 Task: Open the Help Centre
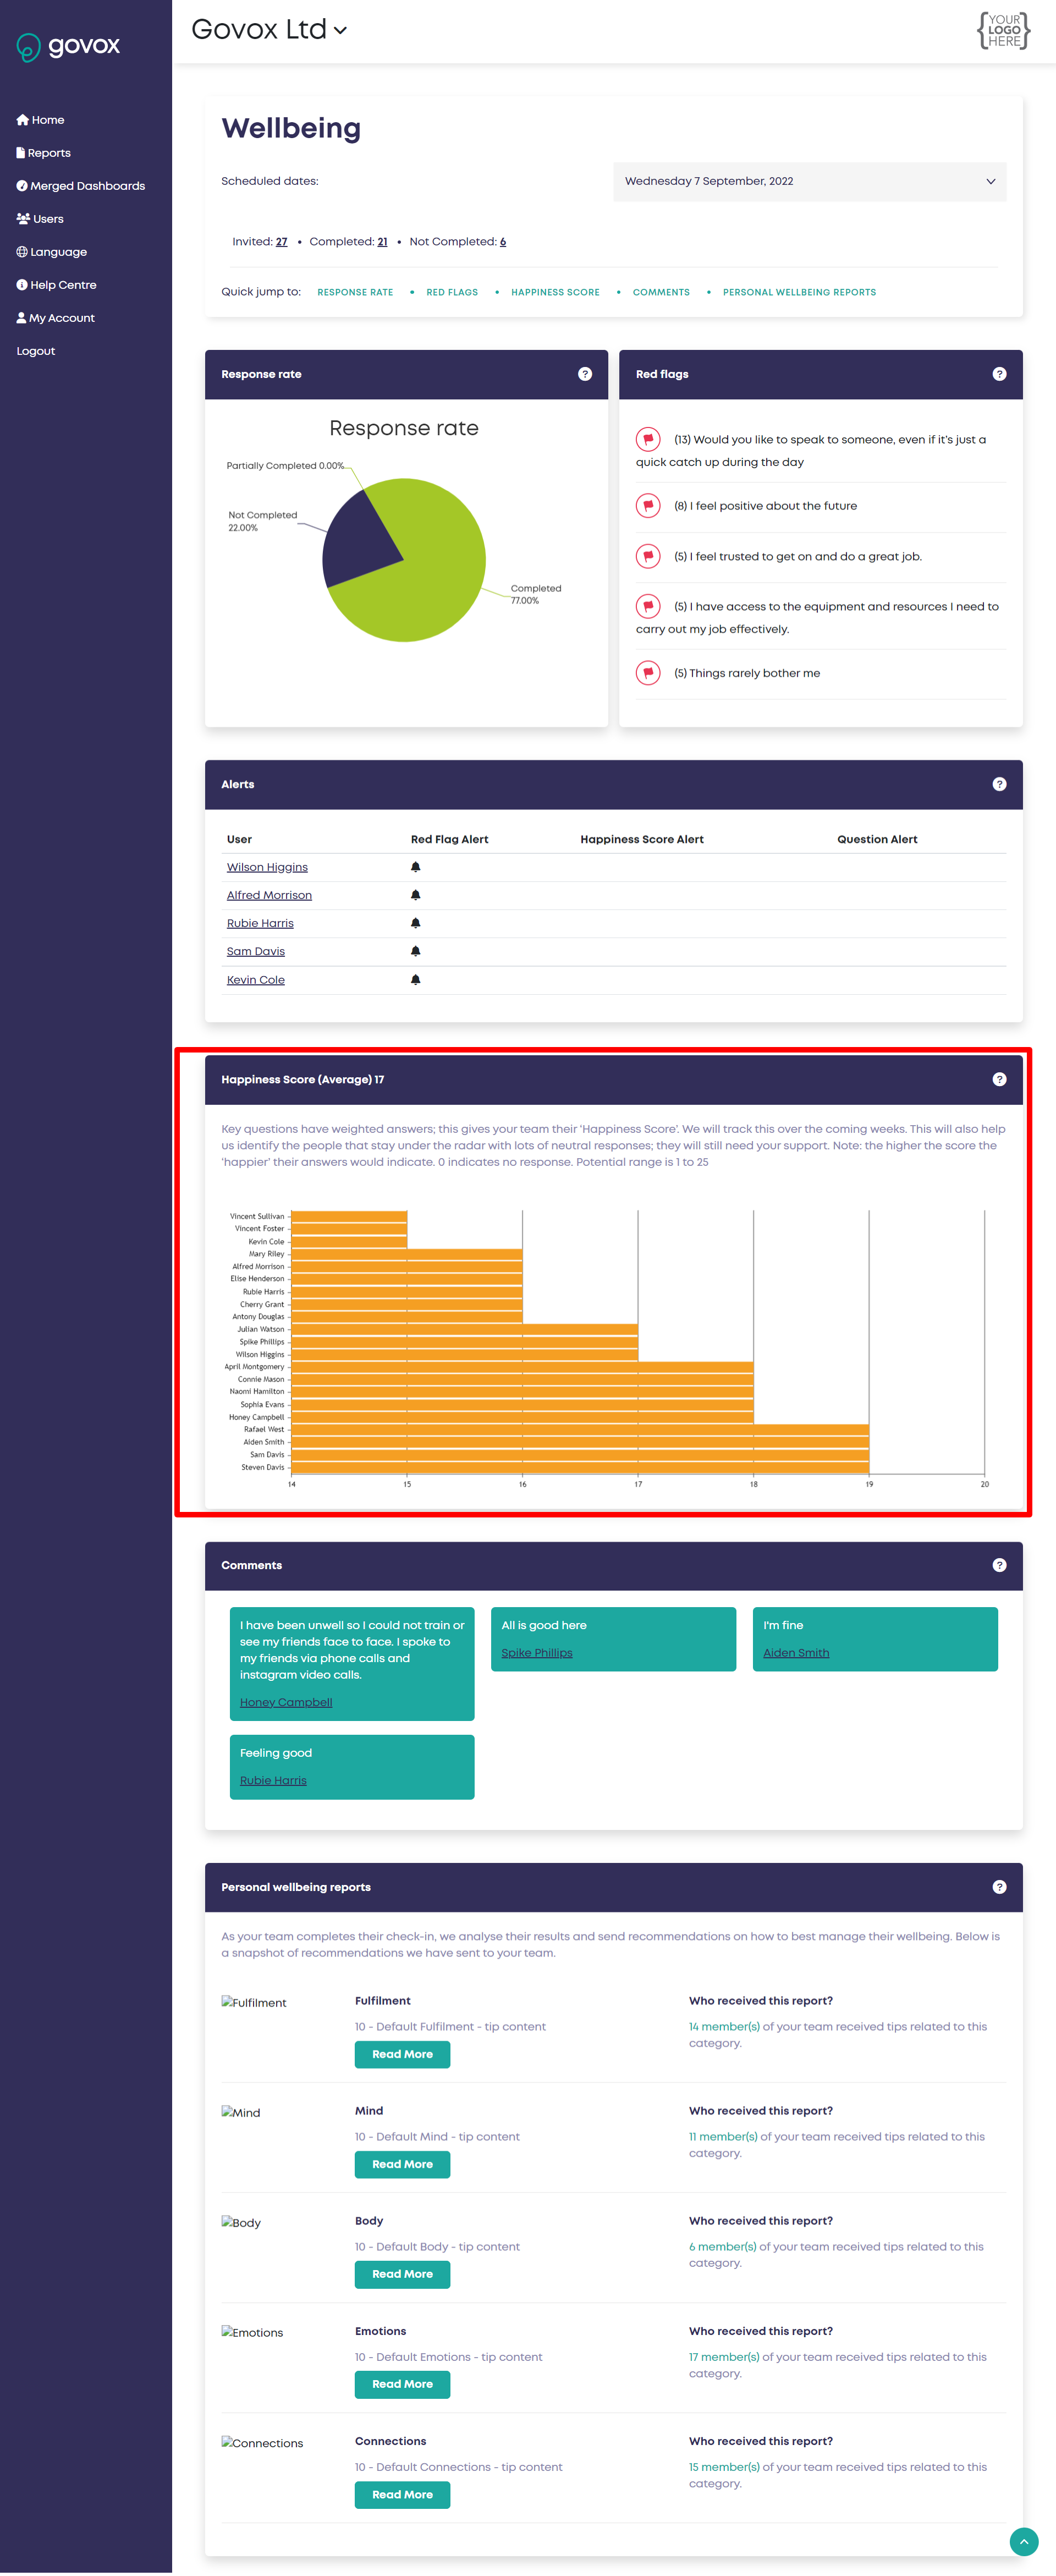point(57,285)
